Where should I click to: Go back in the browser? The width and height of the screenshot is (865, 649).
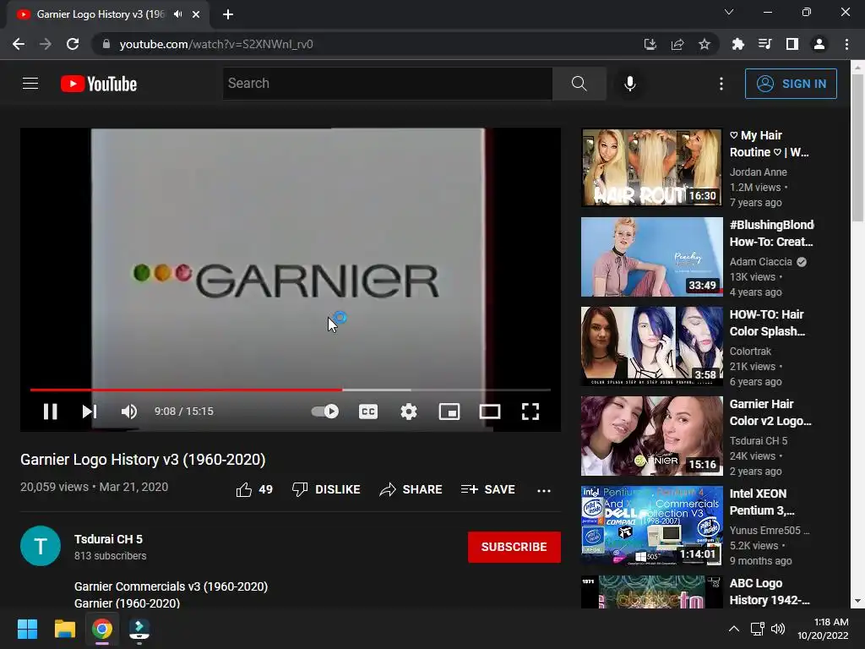tap(19, 44)
